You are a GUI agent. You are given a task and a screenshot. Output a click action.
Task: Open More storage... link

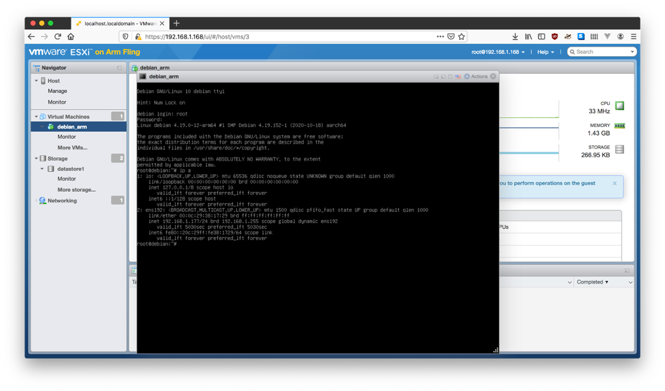pyautogui.click(x=76, y=190)
